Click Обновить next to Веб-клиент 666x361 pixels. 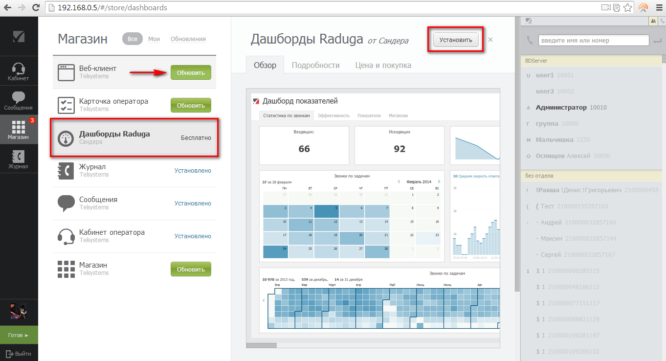pos(191,72)
